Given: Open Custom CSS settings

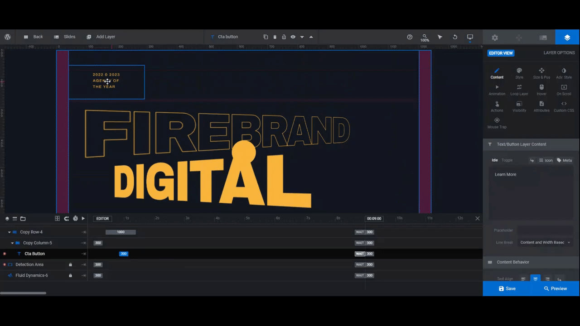Looking at the screenshot, I should [564, 107].
